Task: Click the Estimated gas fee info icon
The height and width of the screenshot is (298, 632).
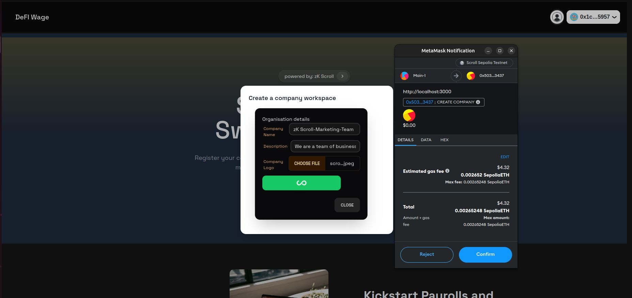Action: click(447, 171)
